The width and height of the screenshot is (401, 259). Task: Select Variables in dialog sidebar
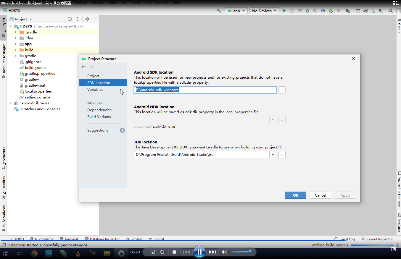tap(95, 89)
